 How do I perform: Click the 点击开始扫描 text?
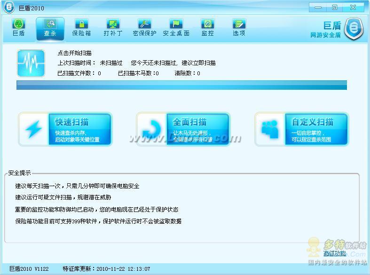[x=75, y=53]
